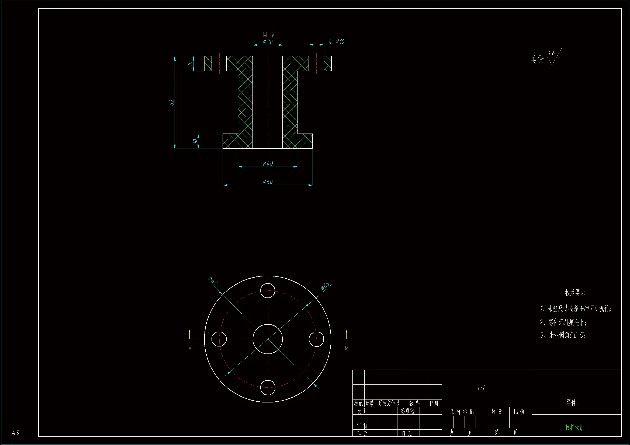Select the Ø85 diameter annotation

[213, 281]
